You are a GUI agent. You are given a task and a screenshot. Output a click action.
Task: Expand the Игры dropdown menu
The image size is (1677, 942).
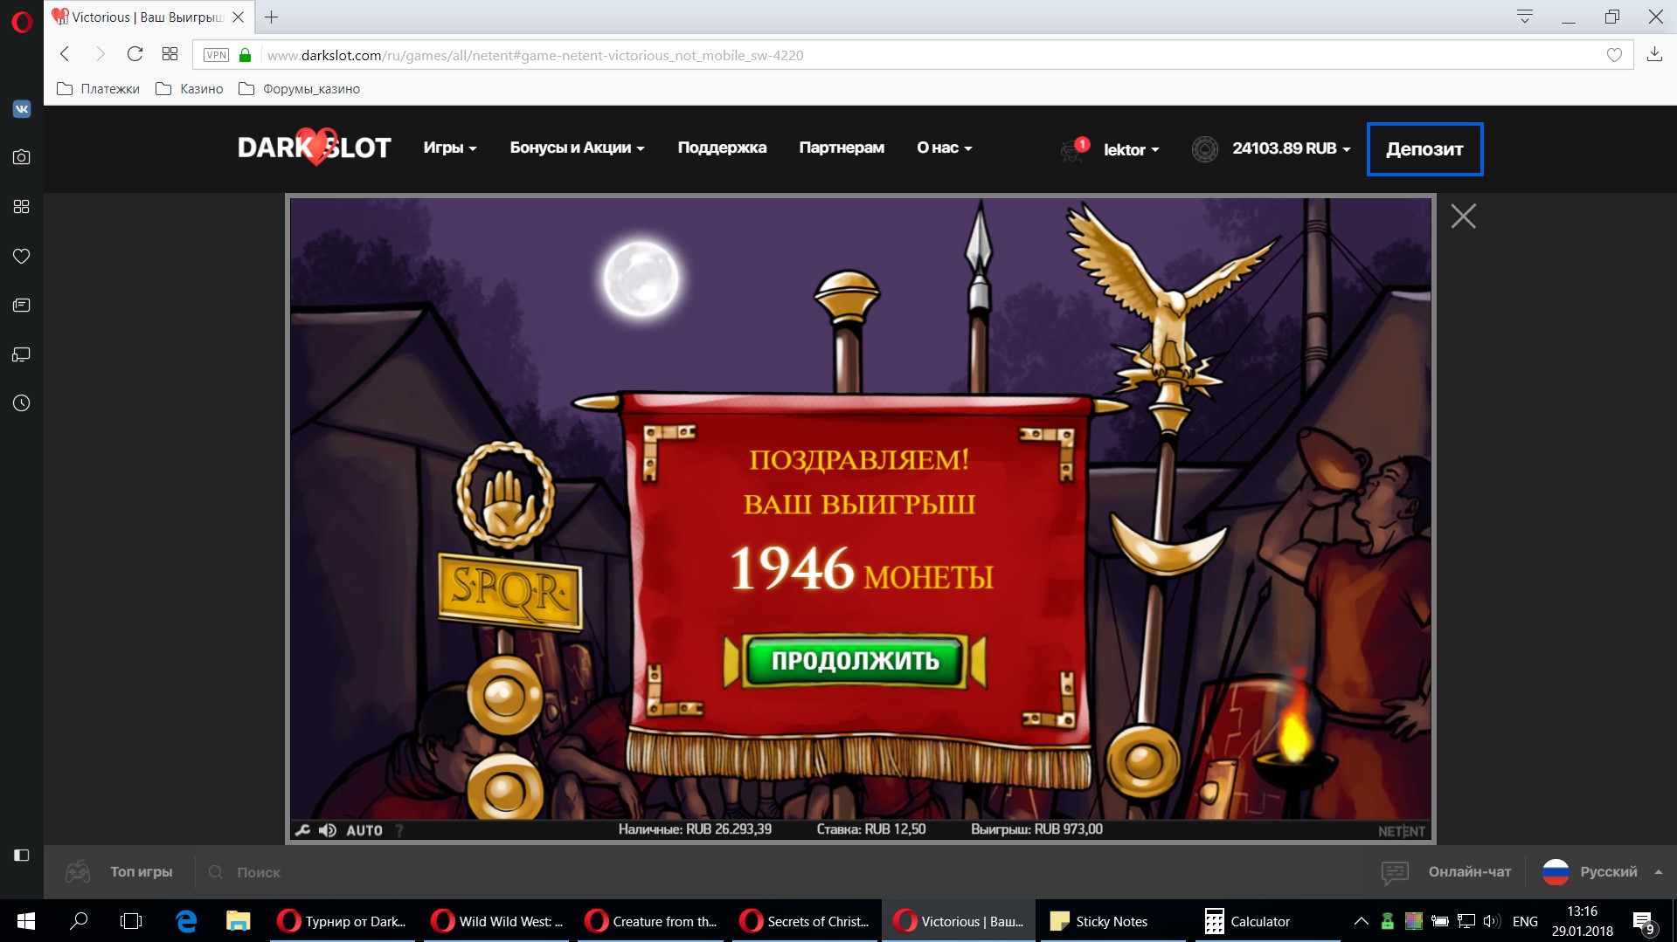pos(450,148)
